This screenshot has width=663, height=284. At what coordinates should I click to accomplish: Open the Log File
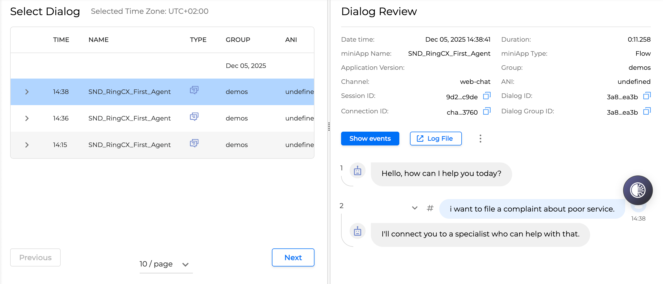[436, 138]
